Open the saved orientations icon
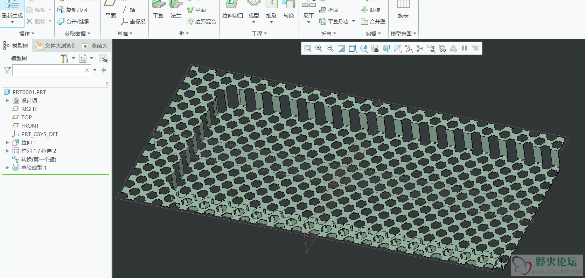The image size is (585, 278). point(364,48)
